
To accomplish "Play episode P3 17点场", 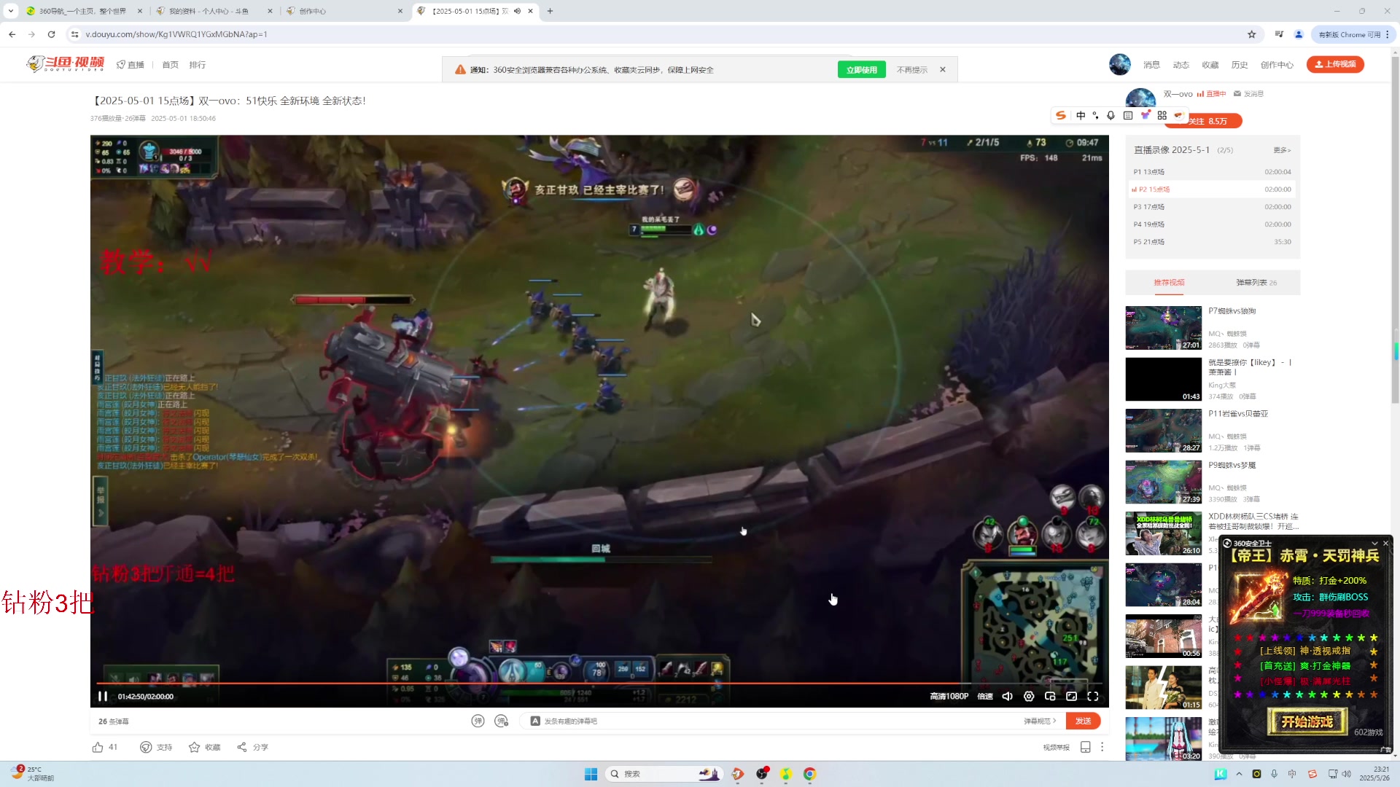I will [x=1212, y=207].
